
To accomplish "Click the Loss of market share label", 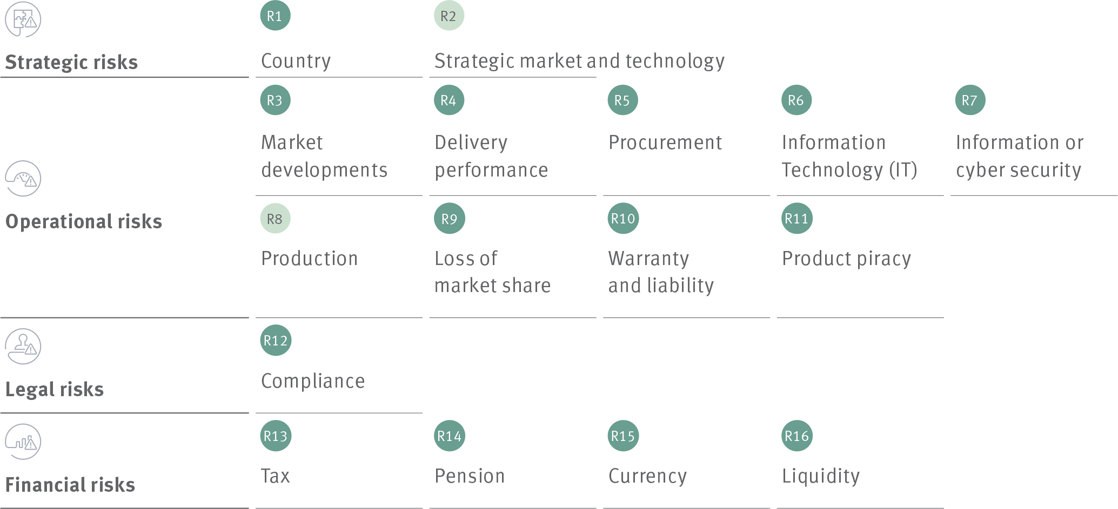I will [492, 272].
